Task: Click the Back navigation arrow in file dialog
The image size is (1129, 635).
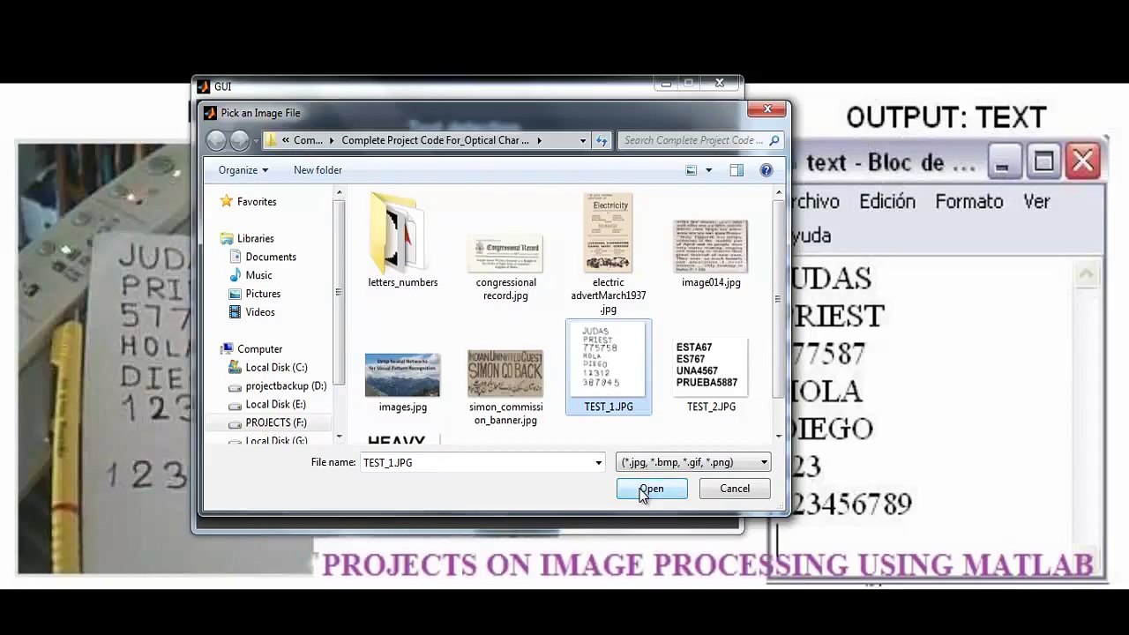Action: click(216, 140)
